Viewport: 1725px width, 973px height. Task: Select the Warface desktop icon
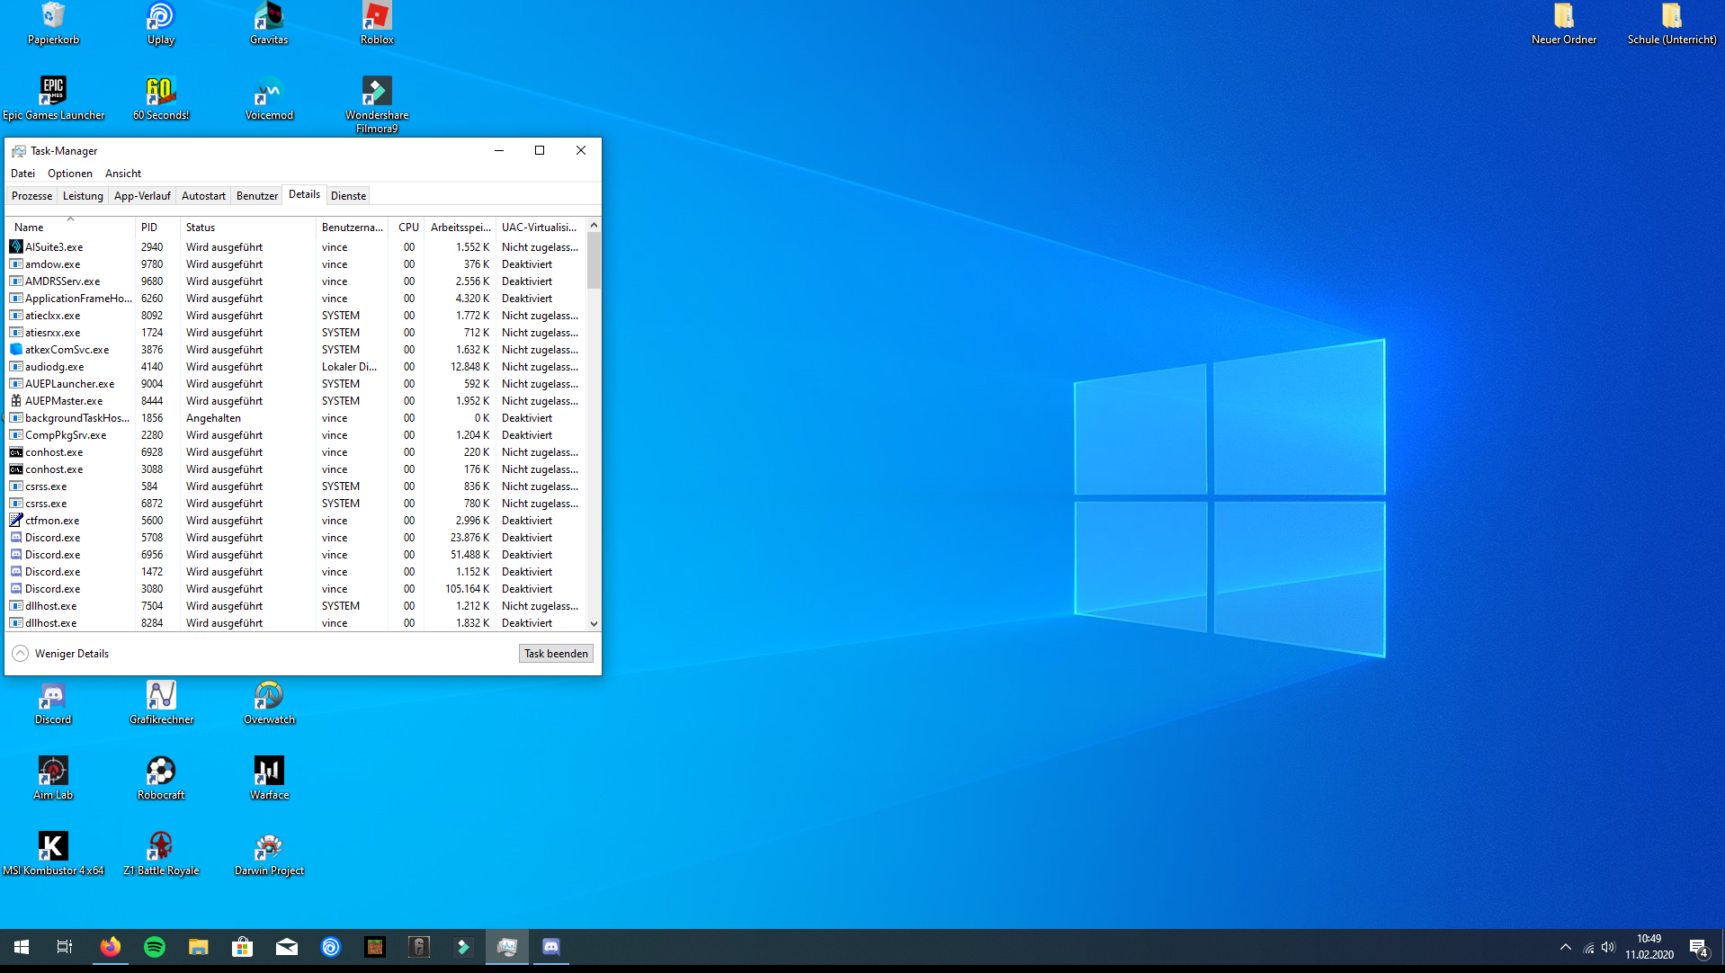pos(269,778)
